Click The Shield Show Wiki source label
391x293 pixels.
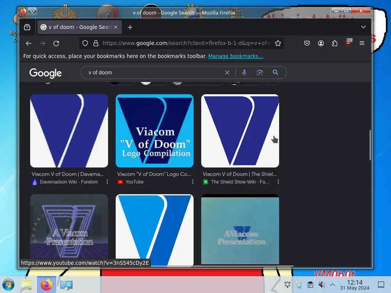(240, 182)
